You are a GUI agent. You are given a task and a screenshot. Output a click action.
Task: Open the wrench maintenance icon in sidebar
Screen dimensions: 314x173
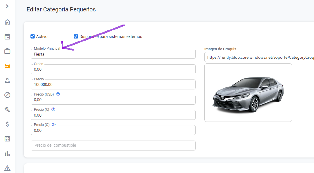(x=7, y=110)
